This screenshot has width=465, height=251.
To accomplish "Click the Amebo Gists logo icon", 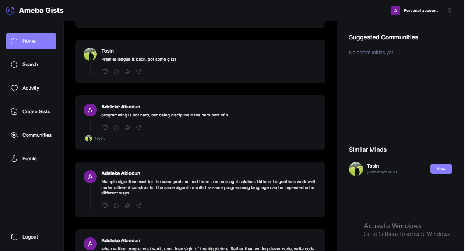I will point(10,10).
